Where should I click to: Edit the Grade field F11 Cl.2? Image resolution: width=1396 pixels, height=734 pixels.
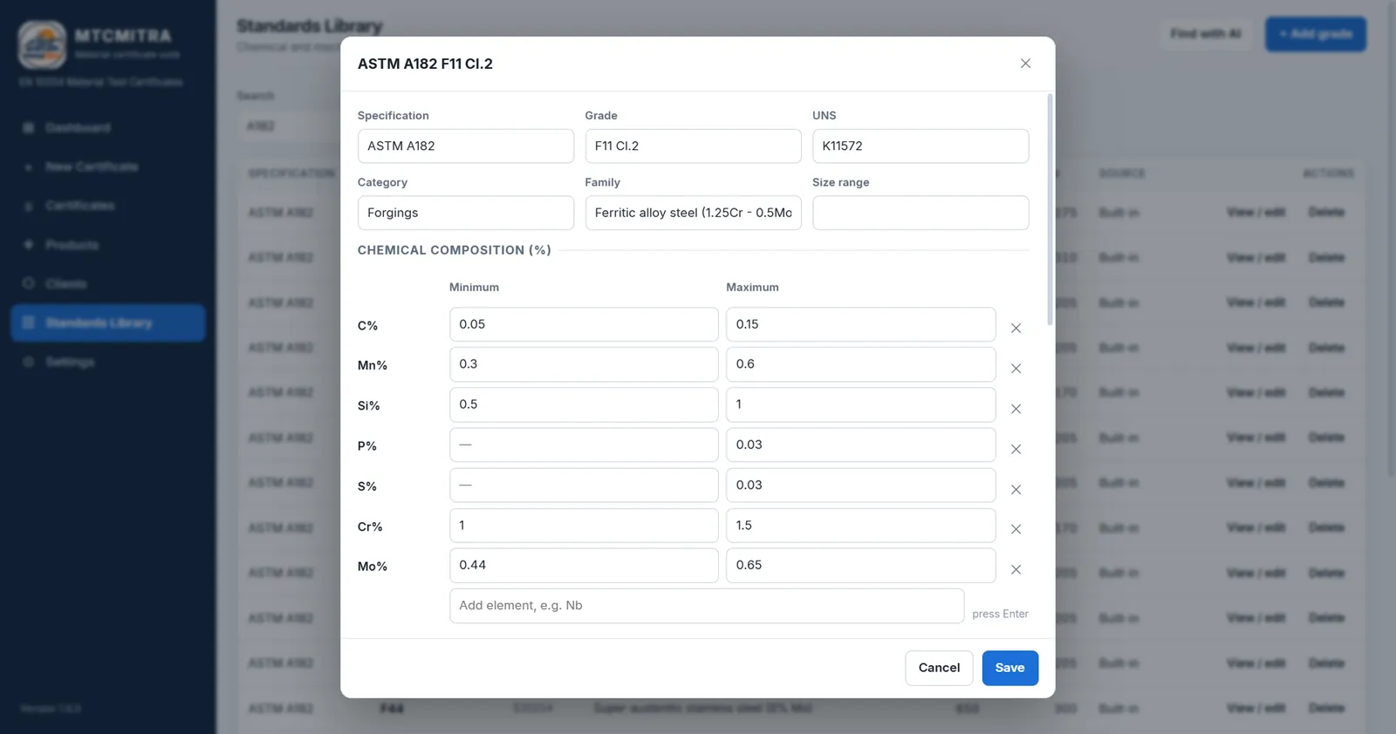693,146
